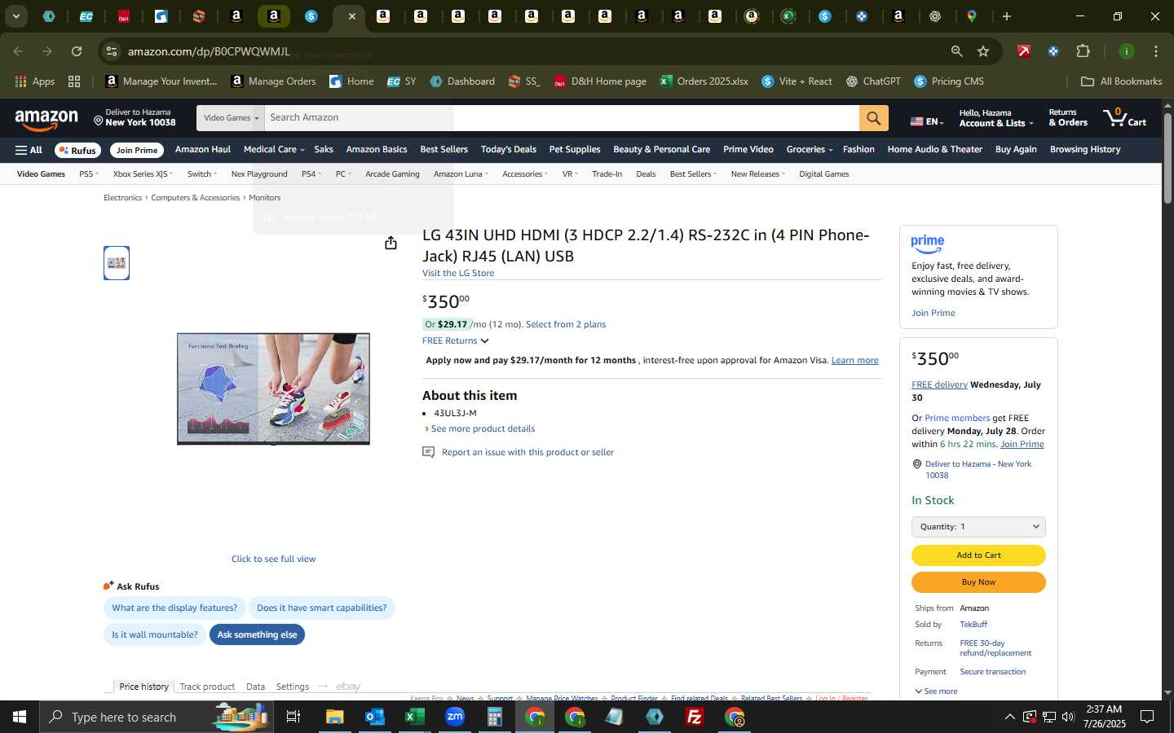Open File Explorer from taskbar
Image resolution: width=1174 pixels, height=733 pixels.
335,717
